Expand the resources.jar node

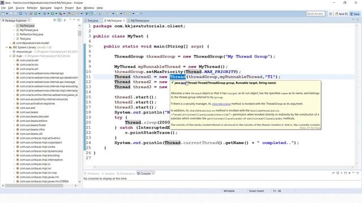pyautogui.click(x=10, y=52)
